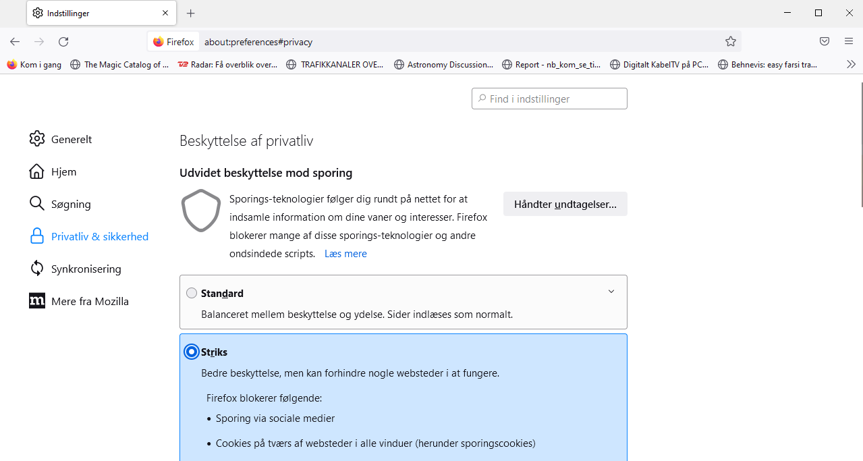Open the Pocket saved items view

[x=824, y=41]
